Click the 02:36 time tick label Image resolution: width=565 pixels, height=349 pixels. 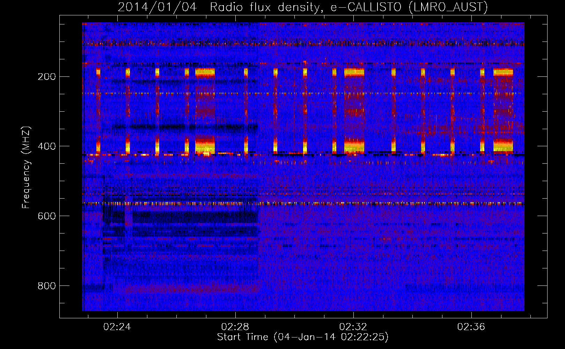click(471, 327)
